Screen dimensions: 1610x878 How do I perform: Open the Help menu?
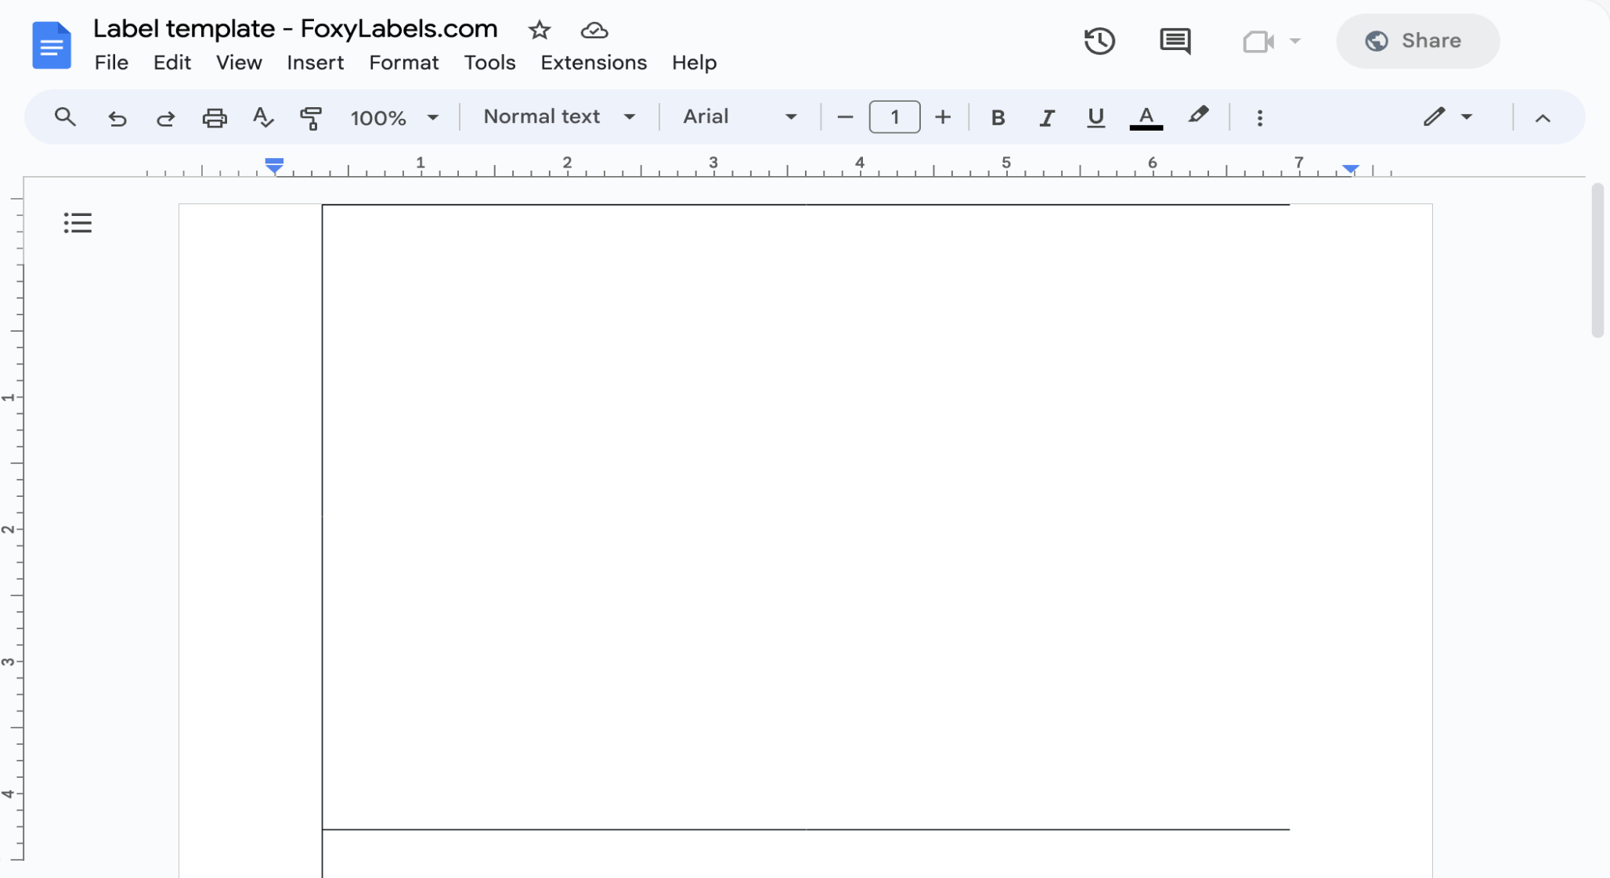click(x=694, y=63)
